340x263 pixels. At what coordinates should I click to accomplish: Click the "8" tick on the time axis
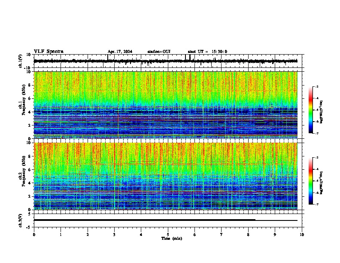248,235
